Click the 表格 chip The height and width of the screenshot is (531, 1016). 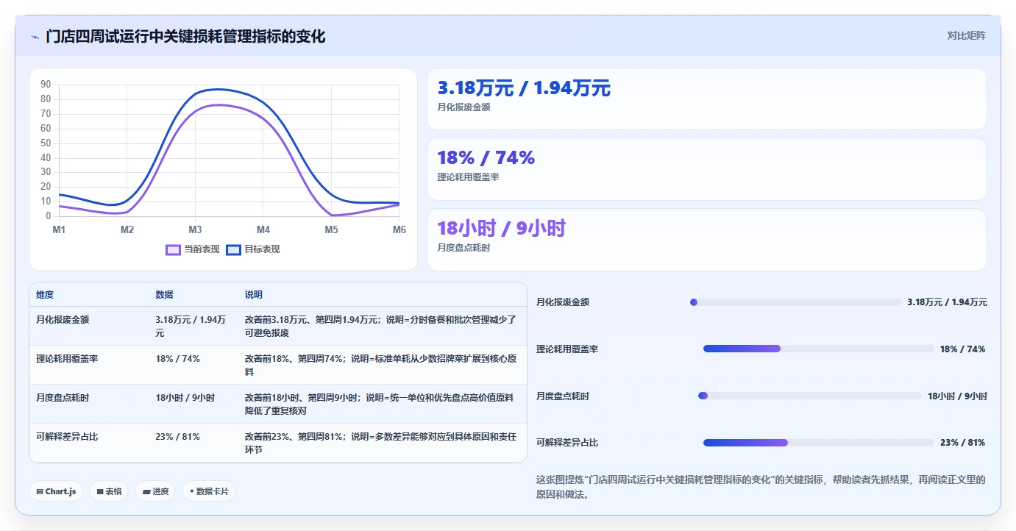109,491
